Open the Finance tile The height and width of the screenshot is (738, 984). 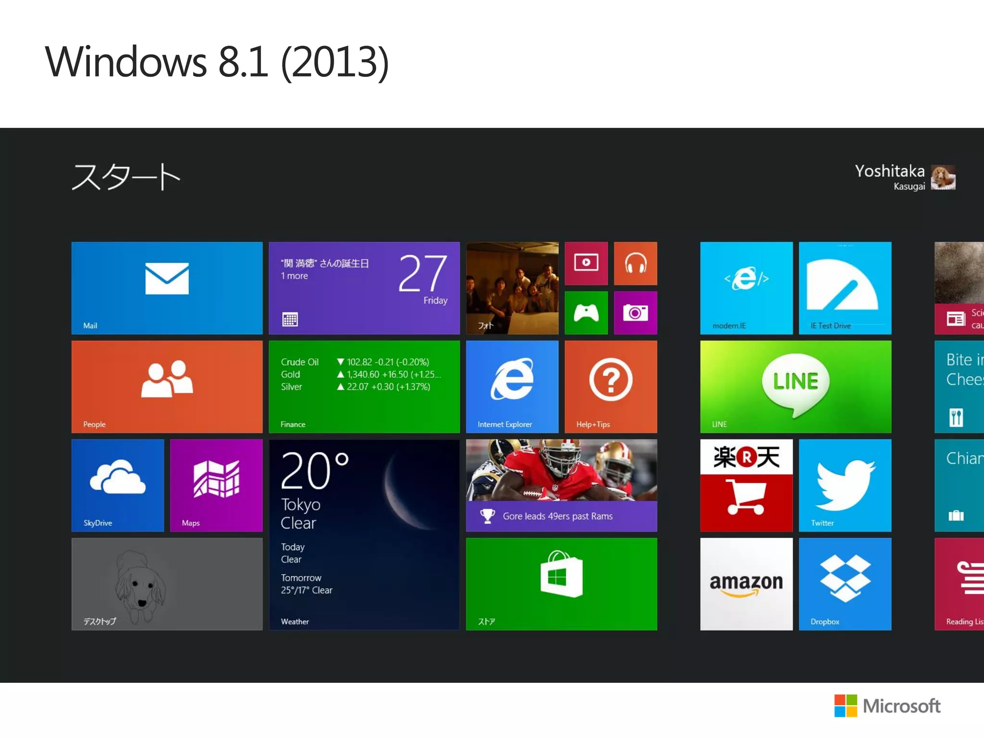364,387
